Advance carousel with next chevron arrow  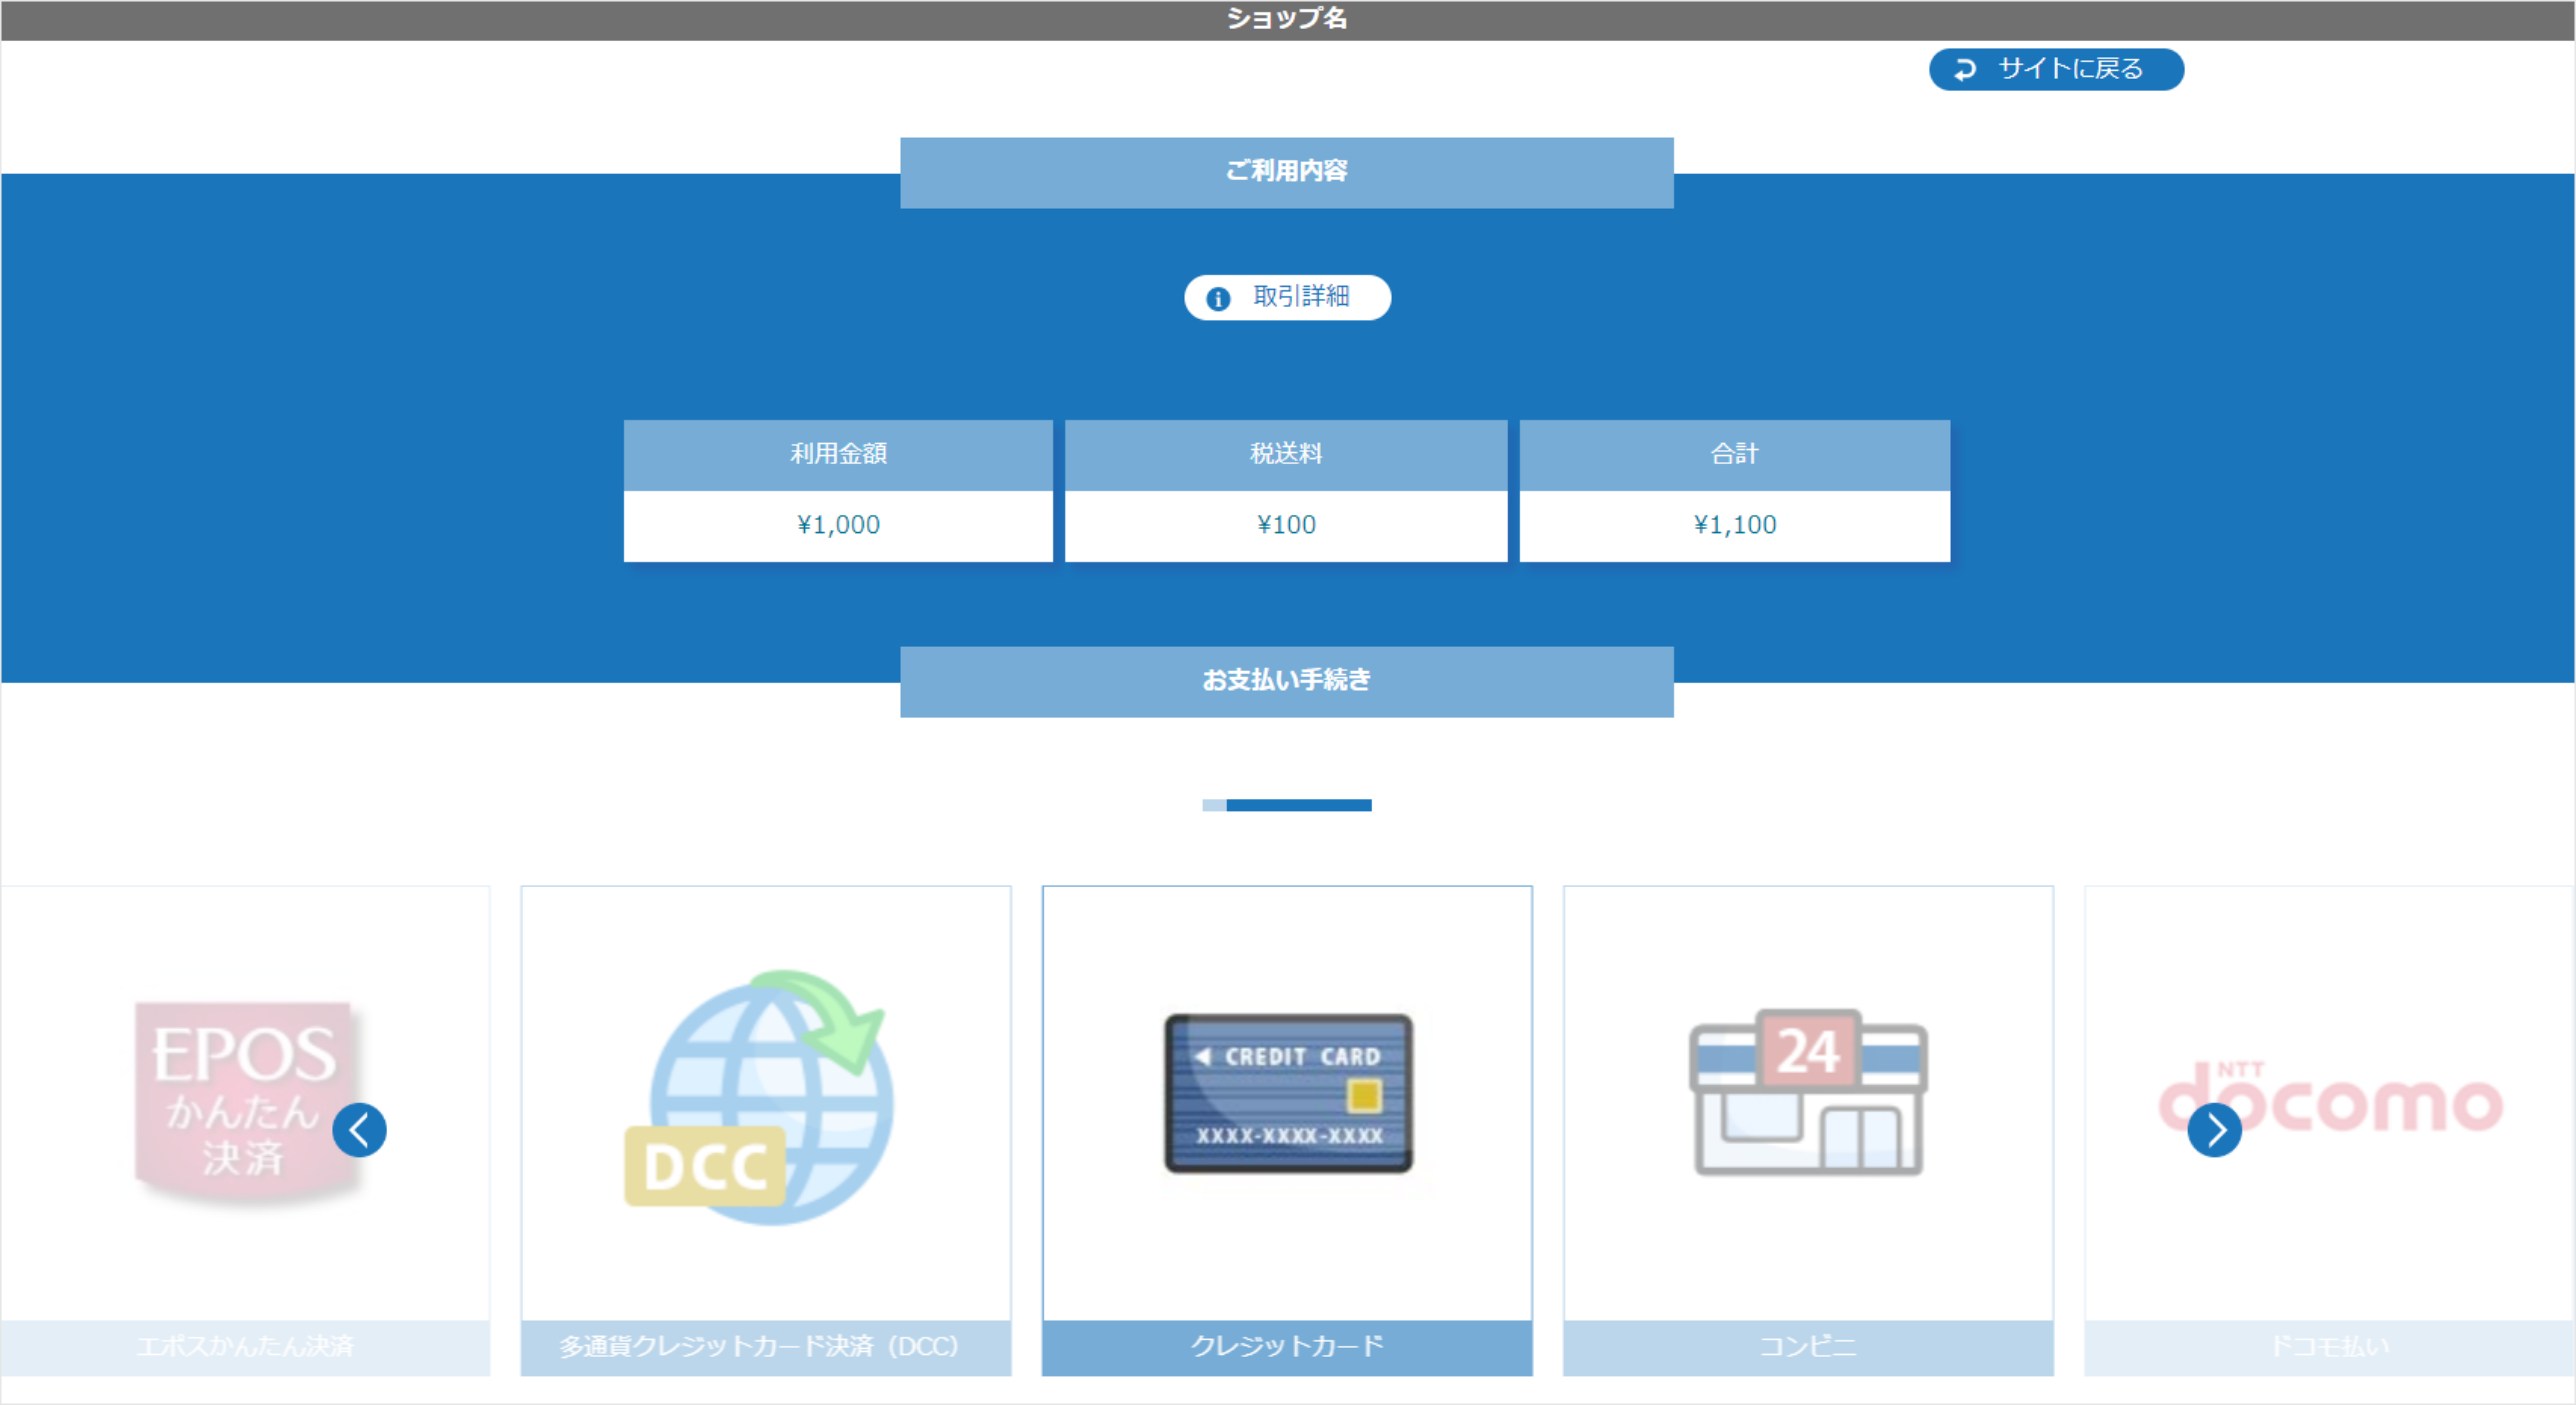pyautogui.click(x=2214, y=1130)
